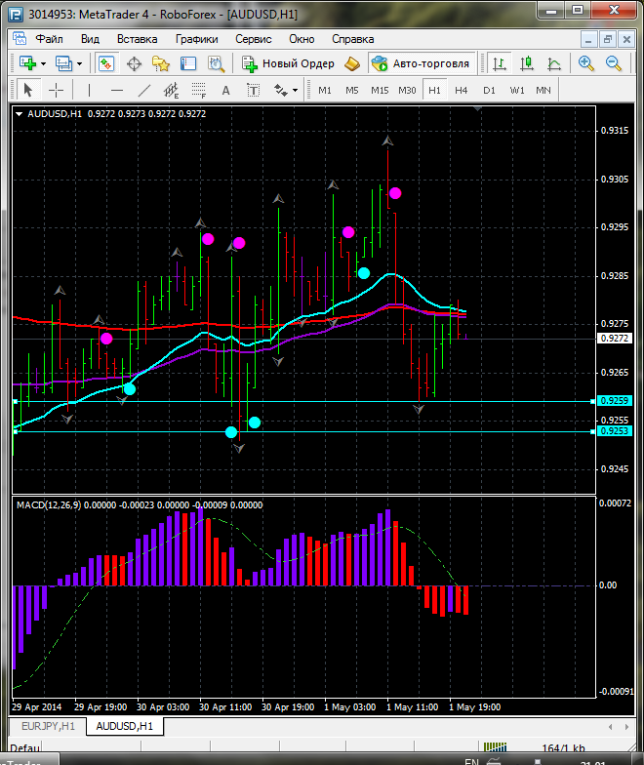Open the Data Window crosshair icon
The height and width of the screenshot is (765, 644).
coord(134,63)
